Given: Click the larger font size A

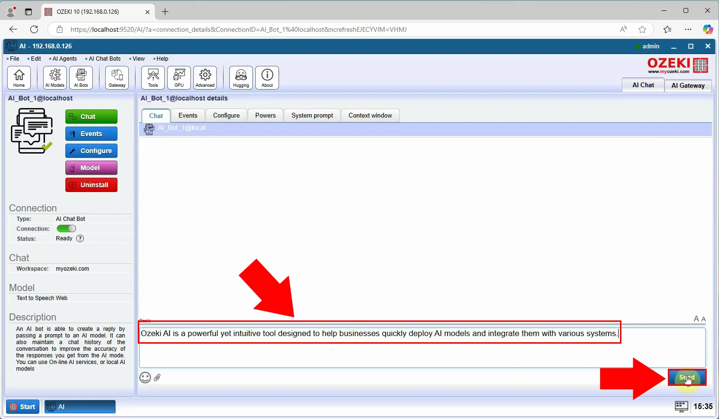Looking at the screenshot, I should (697, 319).
